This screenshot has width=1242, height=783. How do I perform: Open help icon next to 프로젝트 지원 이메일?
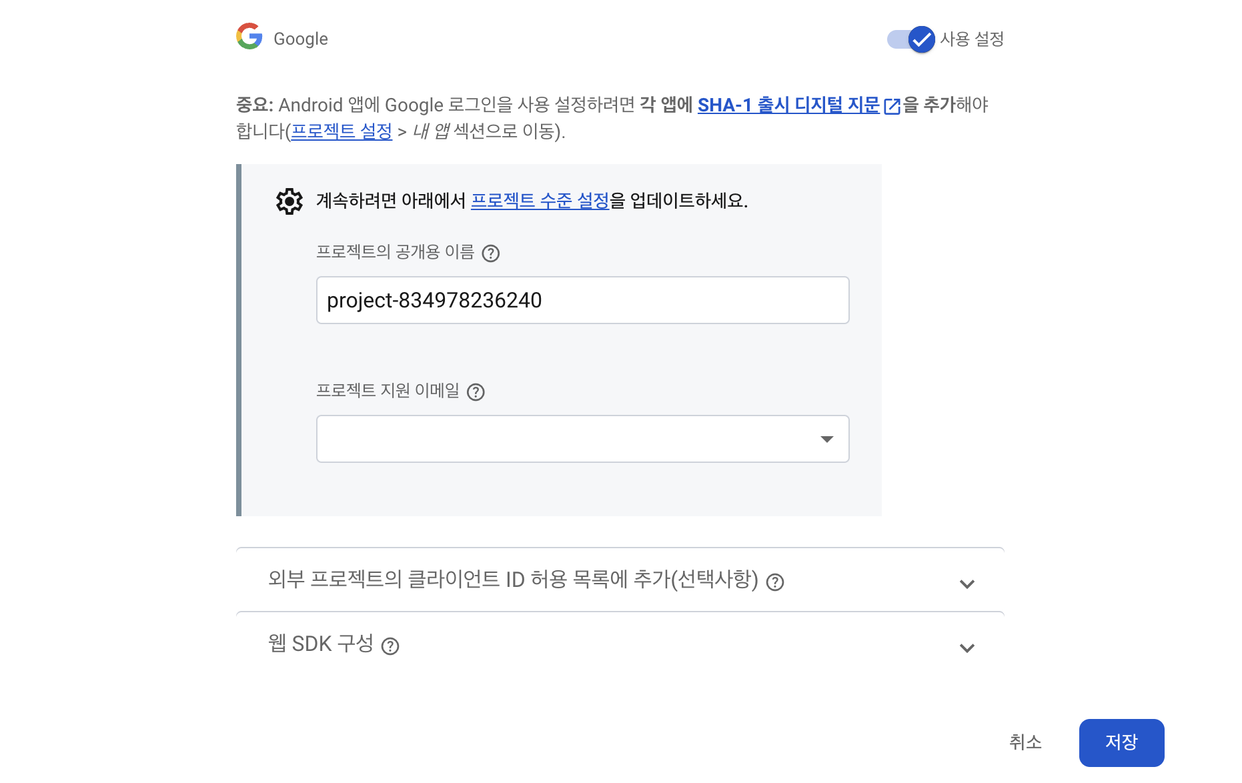(476, 392)
